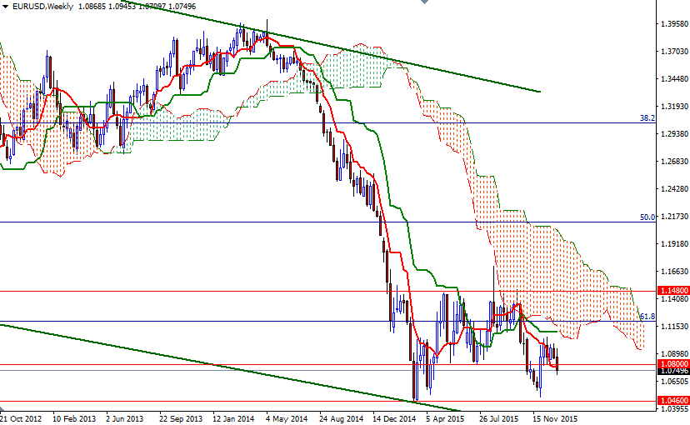
Task: Click the 1.31930 price axis label
Action: (674, 107)
